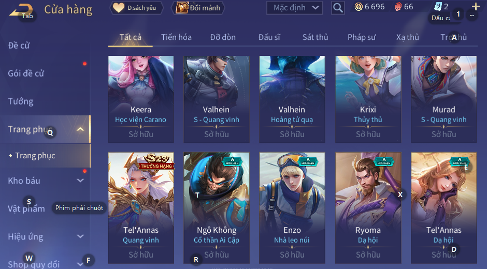Open the Mặc định sort dropdown
This screenshot has height=269, width=487.
(294, 8)
